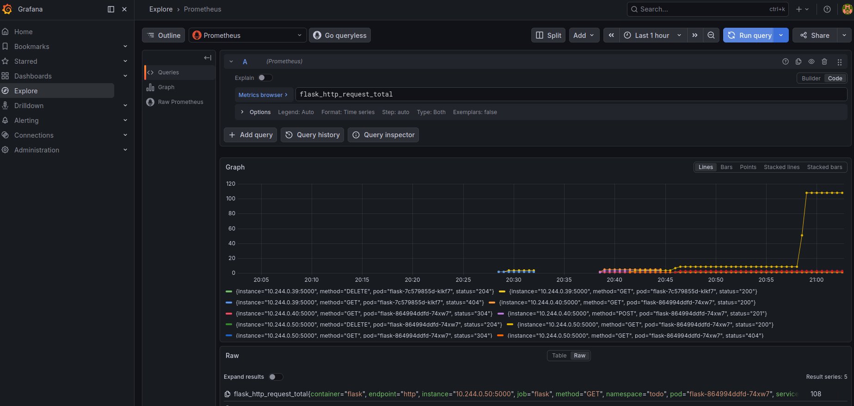Undock the sidebar menu icon
This screenshot has width=854, height=406.
click(x=111, y=9)
